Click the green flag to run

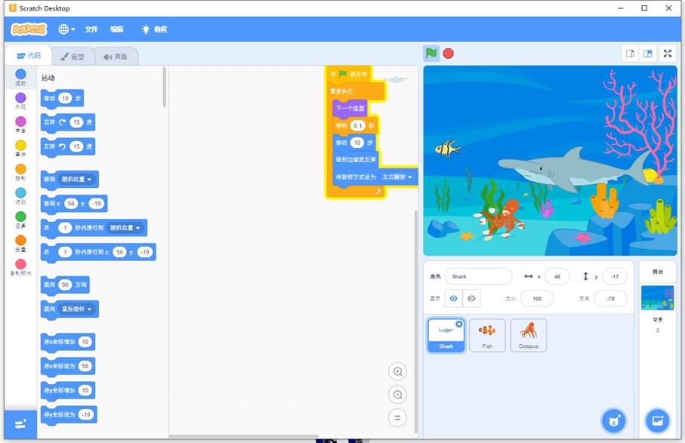(x=430, y=53)
